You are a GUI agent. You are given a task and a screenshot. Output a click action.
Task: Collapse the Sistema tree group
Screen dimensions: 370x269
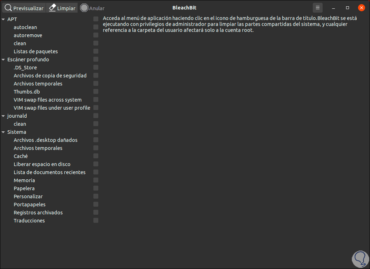(3, 132)
